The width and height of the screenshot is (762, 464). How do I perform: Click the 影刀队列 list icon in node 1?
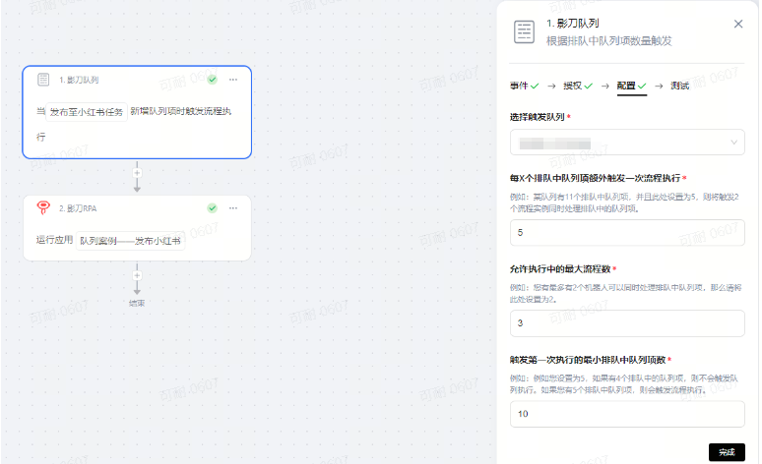coord(43,79)
